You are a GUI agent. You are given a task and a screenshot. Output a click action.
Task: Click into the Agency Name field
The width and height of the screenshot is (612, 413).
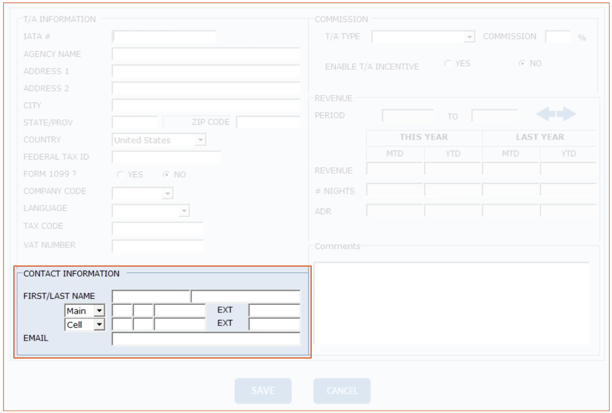[206, 54]
